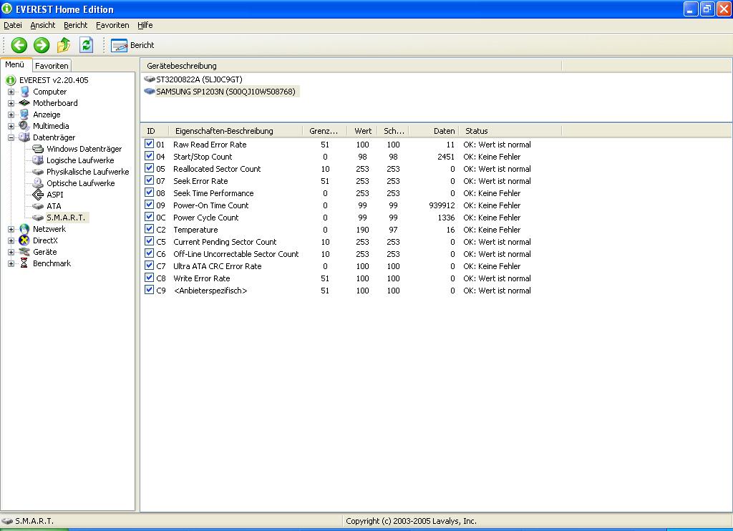Screen dimensions: 733x531
Task: Switch to the Favoriten sidebar tab
Action: 52,66
